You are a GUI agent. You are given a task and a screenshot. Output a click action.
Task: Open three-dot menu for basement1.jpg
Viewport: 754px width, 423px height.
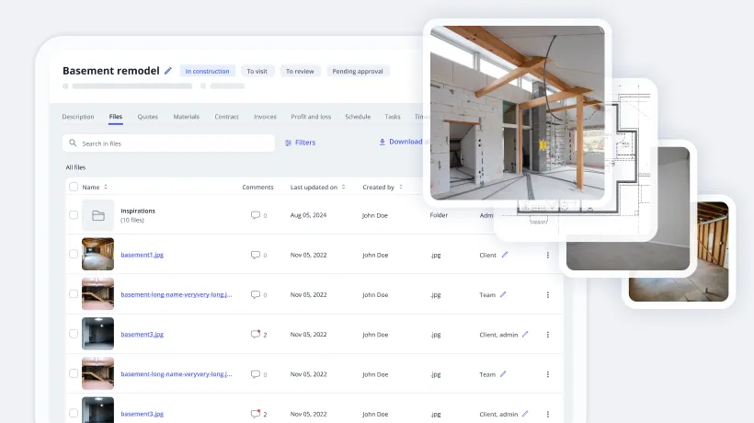pos(548,256)
